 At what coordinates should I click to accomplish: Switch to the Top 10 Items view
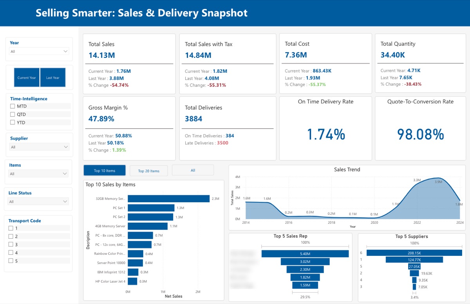105,171
